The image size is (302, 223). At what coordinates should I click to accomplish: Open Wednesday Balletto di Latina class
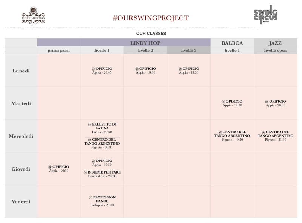tap(102, 128)
